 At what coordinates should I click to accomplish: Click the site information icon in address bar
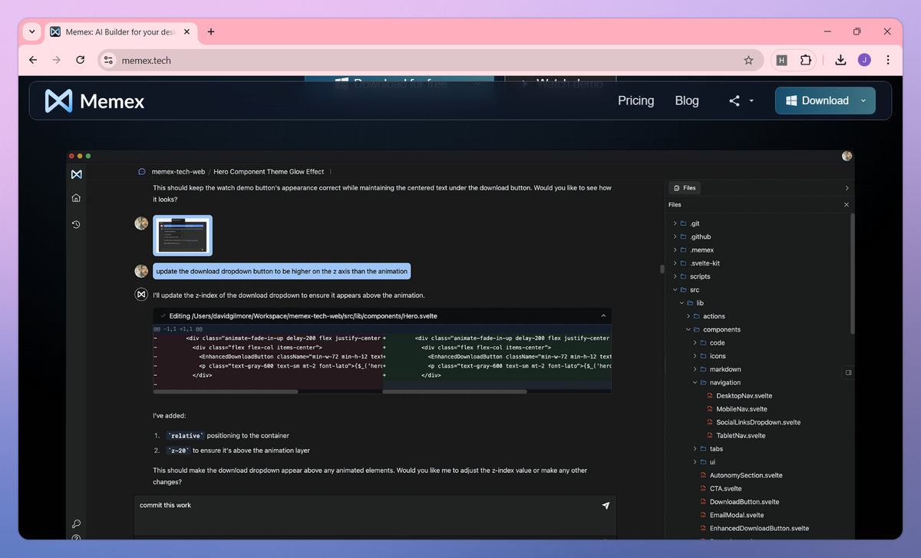tap(108, 60)
